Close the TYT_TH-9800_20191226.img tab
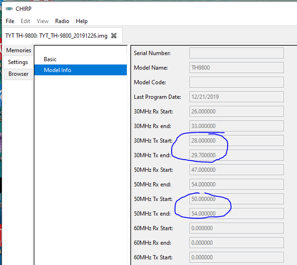 coord(114,36)
